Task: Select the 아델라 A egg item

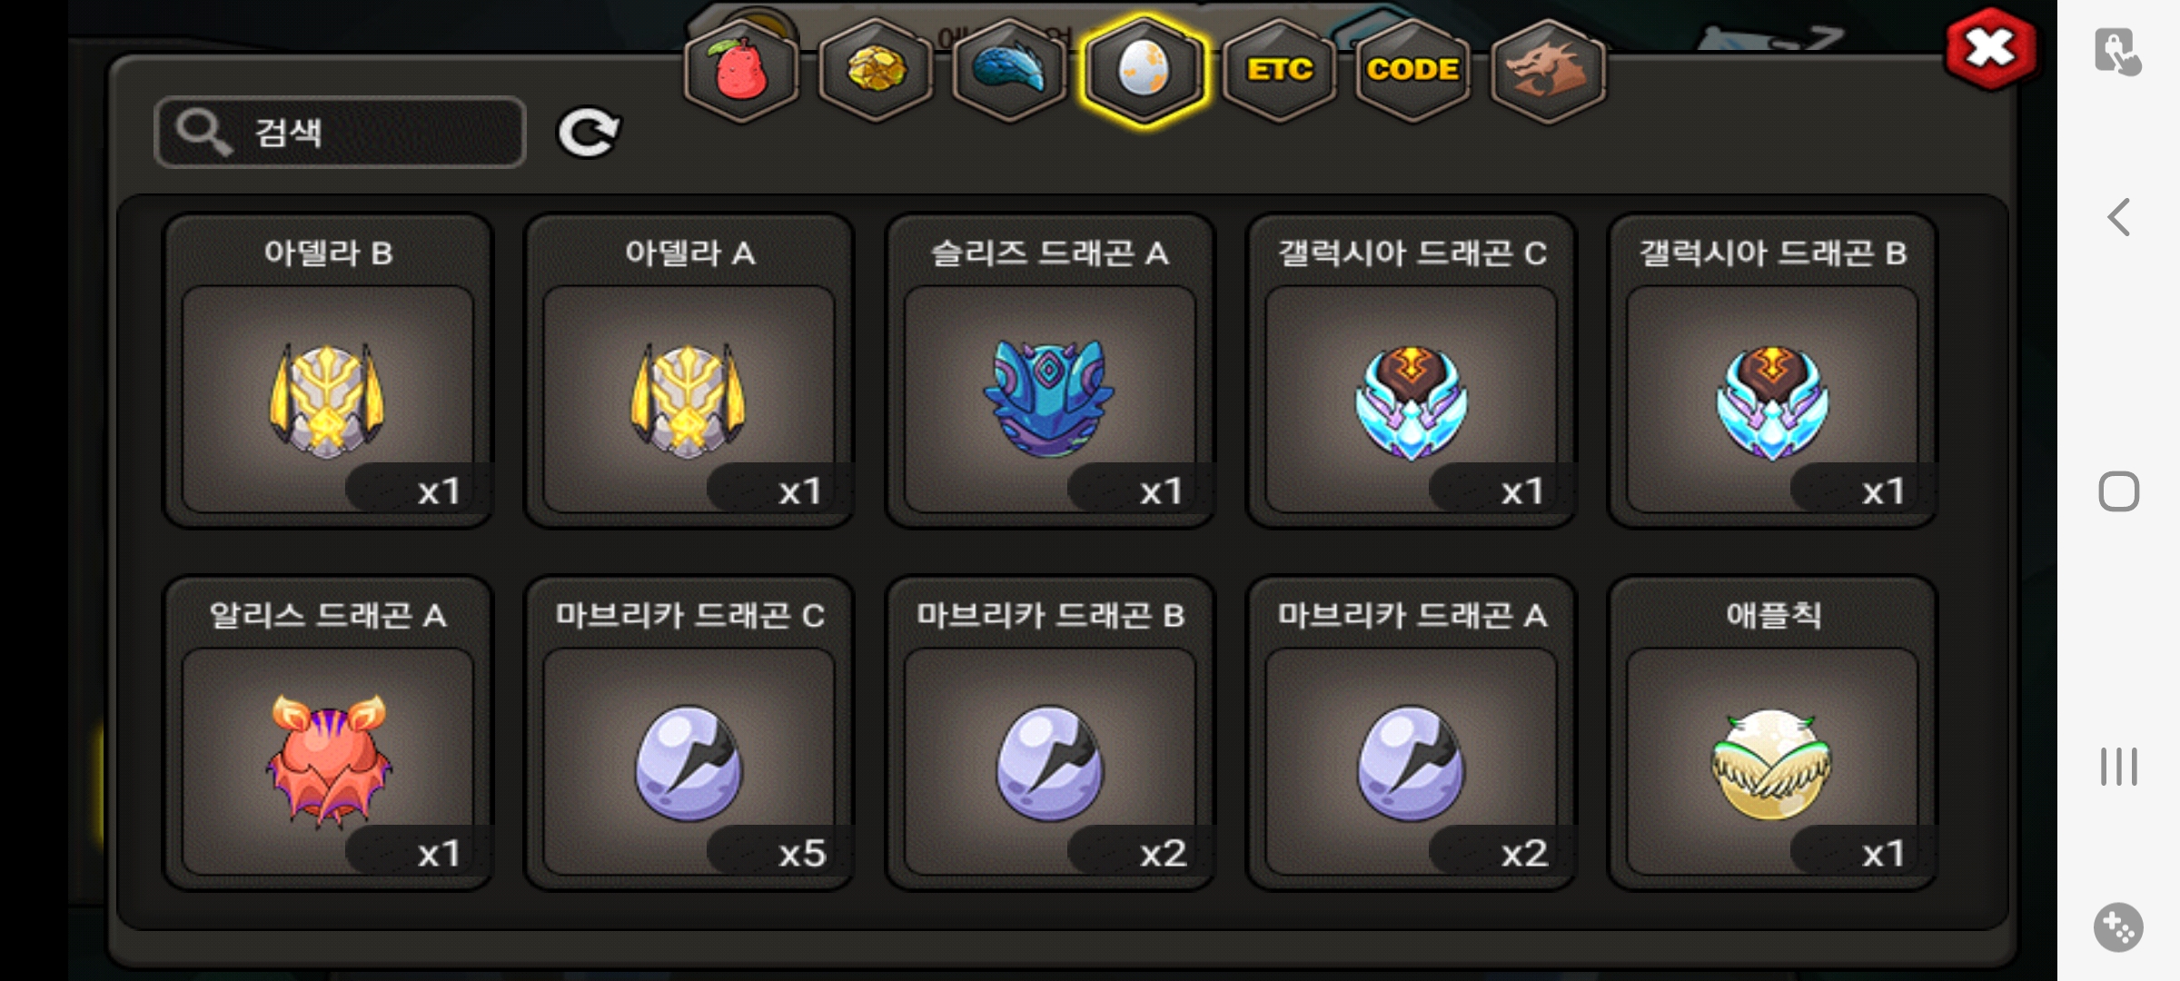Action: click(689, 371)
